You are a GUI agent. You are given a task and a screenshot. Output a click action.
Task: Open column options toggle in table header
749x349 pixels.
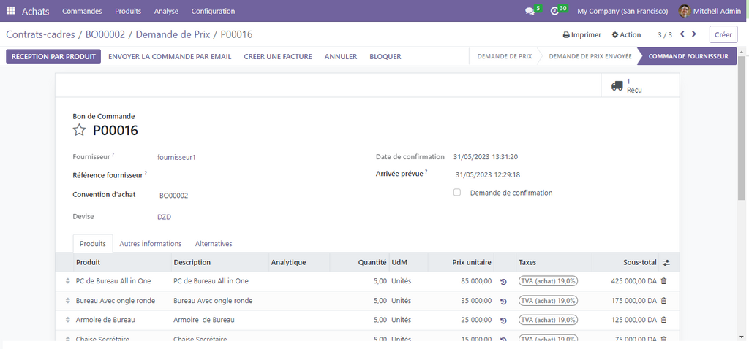click(x=666, y=263)
